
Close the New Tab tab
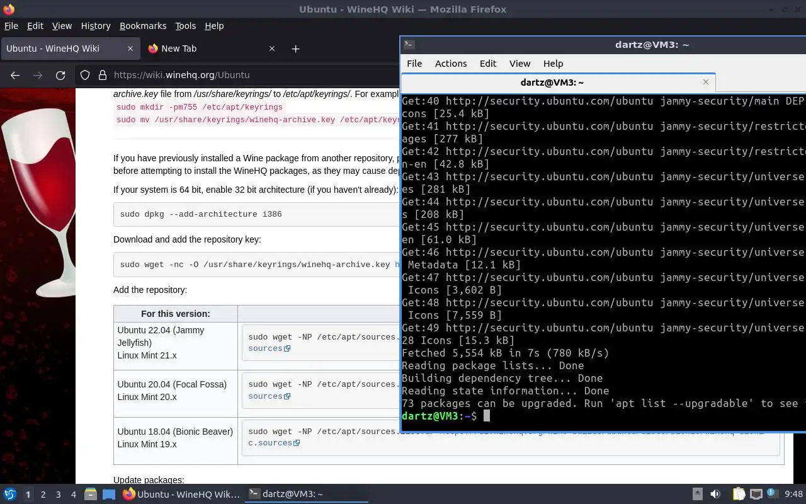point(272,49)
